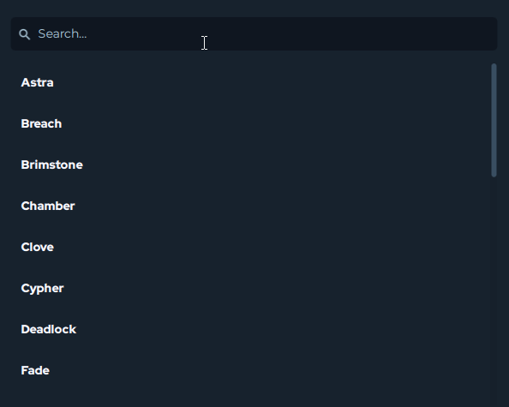Click the magnifying glass search icon
509x407 pixels.
coord(24,34)
